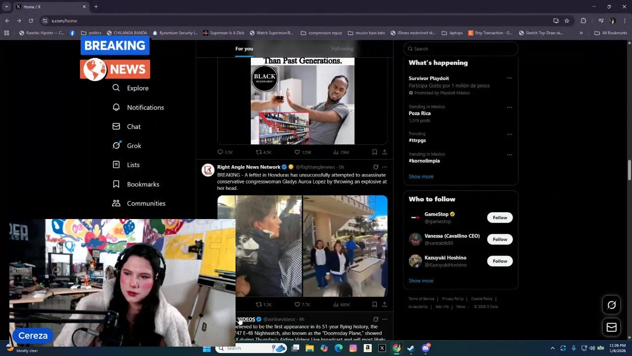
Task: Open Instagram from the Windows taskbar
Action: (353, 348)
